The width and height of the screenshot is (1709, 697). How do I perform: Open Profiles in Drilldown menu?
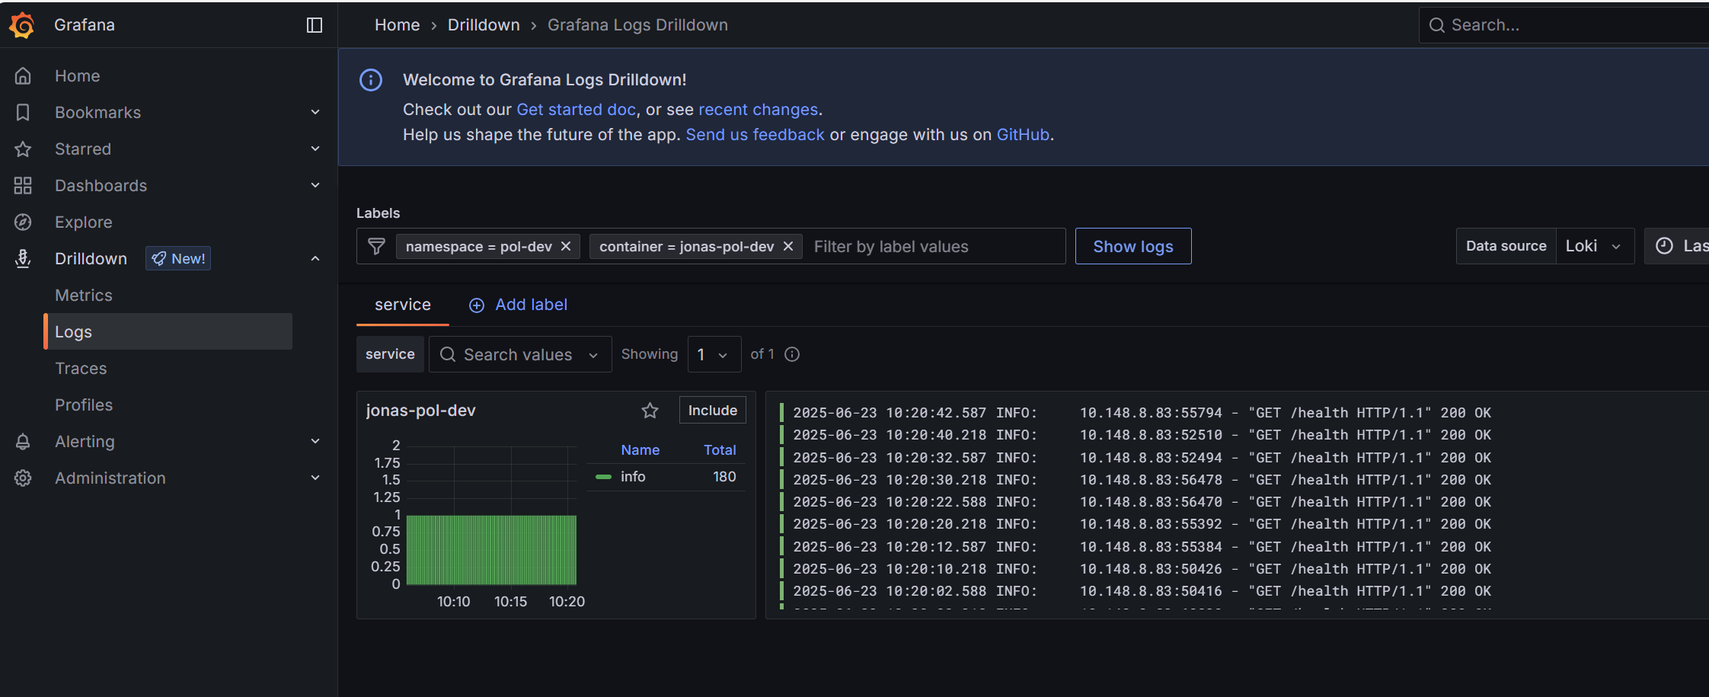(x=84, y=405)
